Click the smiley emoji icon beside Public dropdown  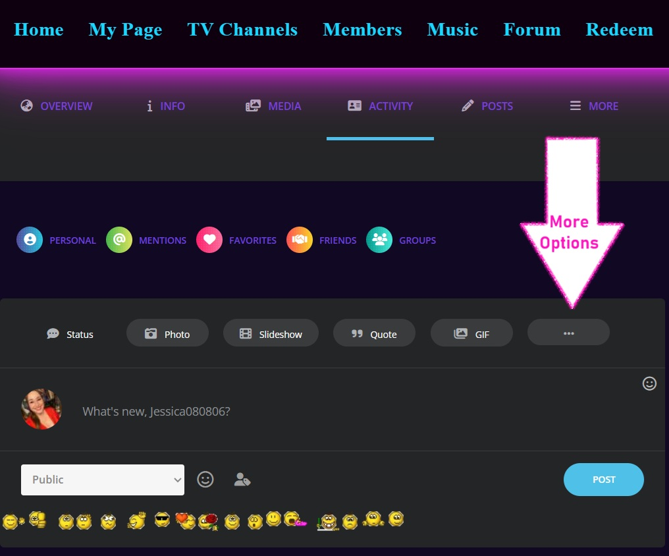(x=205, y=480)
